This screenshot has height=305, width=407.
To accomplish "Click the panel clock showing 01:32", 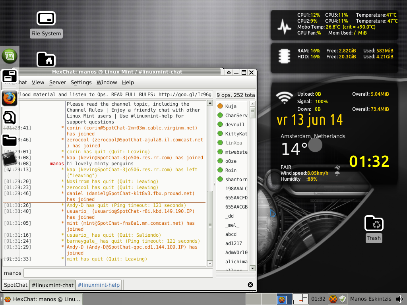I will click(x=318, y=299).
